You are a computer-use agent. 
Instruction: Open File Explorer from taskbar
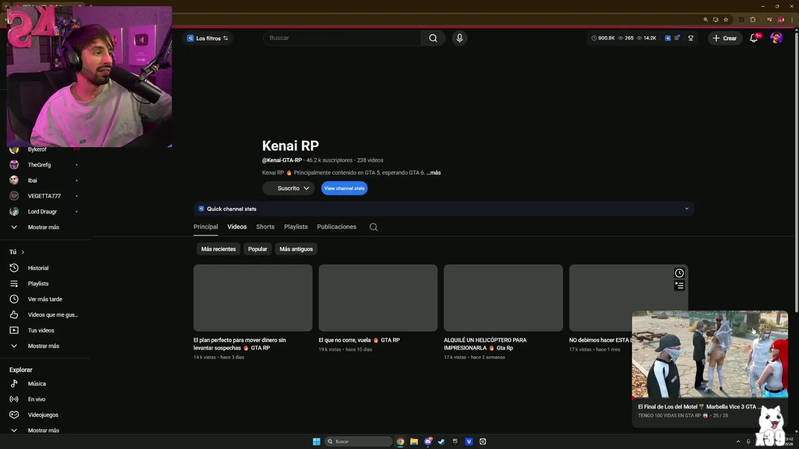pyautogui.click(x=414, y=442)
